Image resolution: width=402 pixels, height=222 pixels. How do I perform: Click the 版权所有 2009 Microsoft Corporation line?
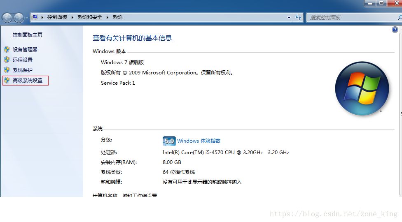[167, 73]
